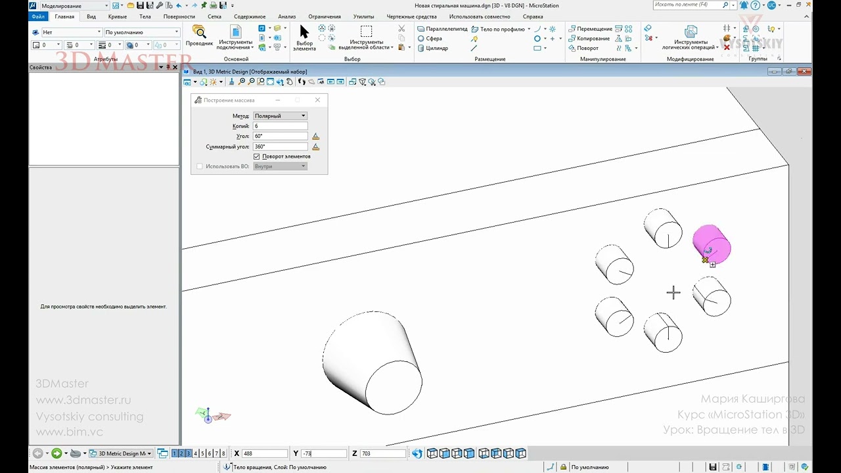
Task: Close the Свойства panel
Action: [175, 67]
